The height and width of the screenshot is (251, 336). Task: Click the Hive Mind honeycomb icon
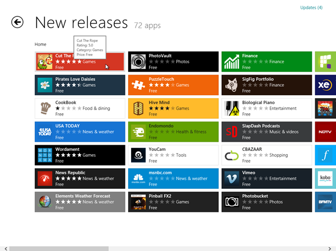[138, 109]
